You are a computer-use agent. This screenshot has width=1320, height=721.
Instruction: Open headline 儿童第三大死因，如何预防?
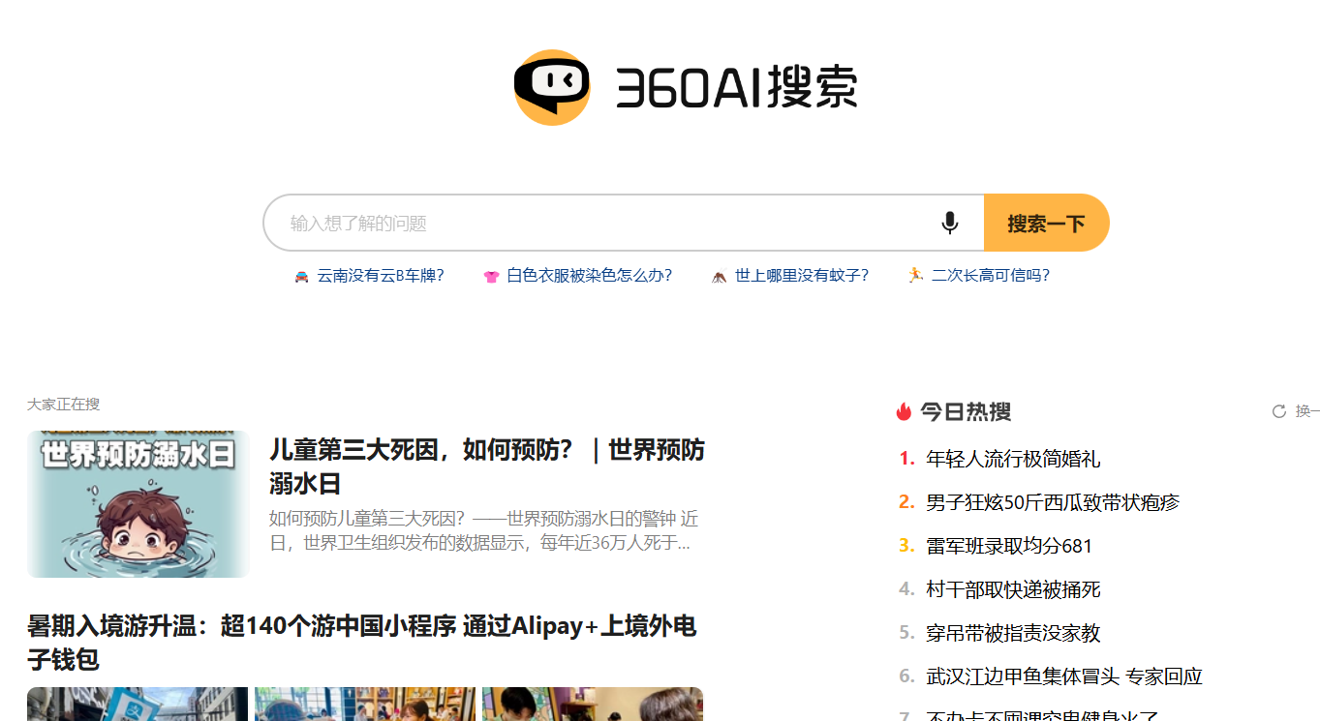(x=487, y=466)
